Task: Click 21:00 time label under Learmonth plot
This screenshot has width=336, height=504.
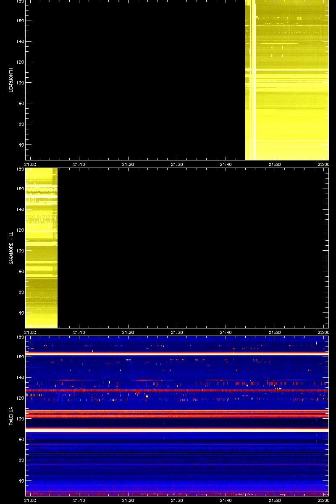Action: point(30,165)
